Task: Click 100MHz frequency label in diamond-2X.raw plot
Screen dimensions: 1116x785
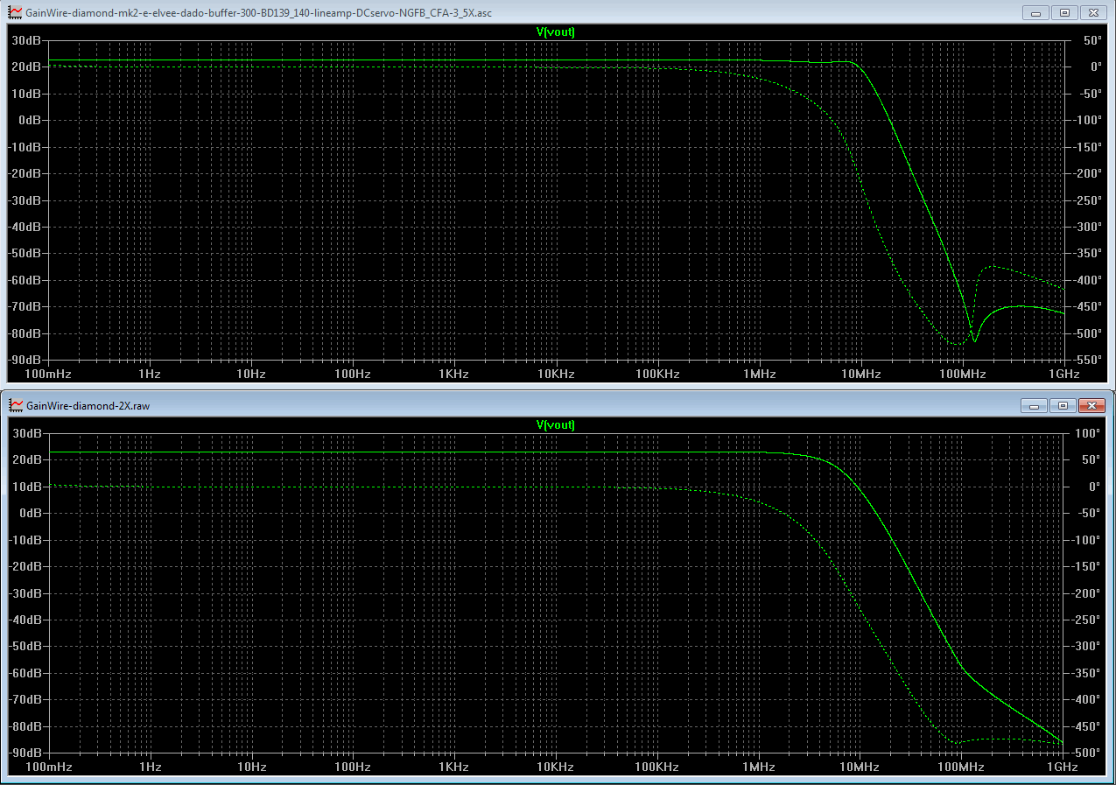Action: tap(960, 767)
